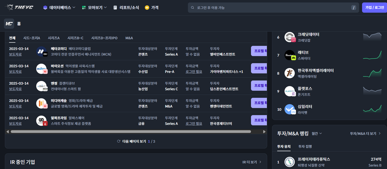The height and width of the screenshot is (169, 387).
Task: Click the VC home icon
Action: (x=9, y=24)
